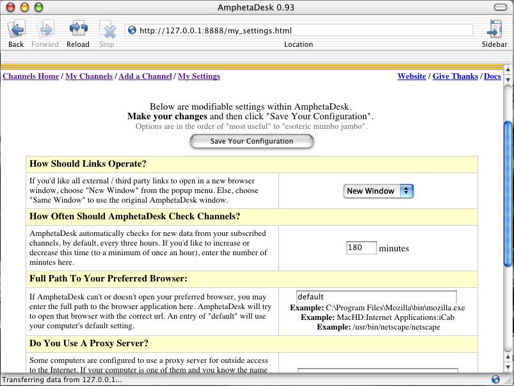
Task: Open the Give Thanks link
Action: (x=455, y=76)
